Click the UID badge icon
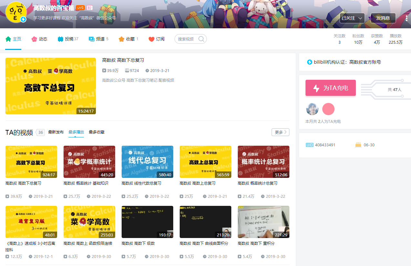The height and width of the screenshot is (266, 411). tap(309, 145)
